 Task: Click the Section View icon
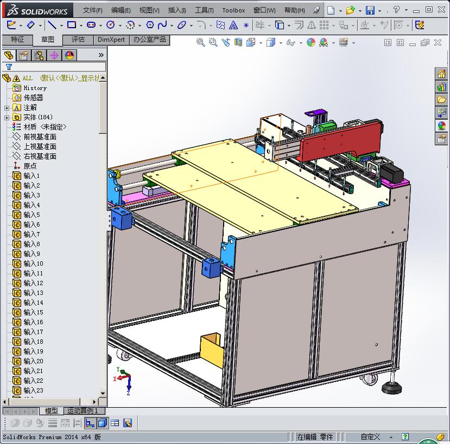point(238,43)
